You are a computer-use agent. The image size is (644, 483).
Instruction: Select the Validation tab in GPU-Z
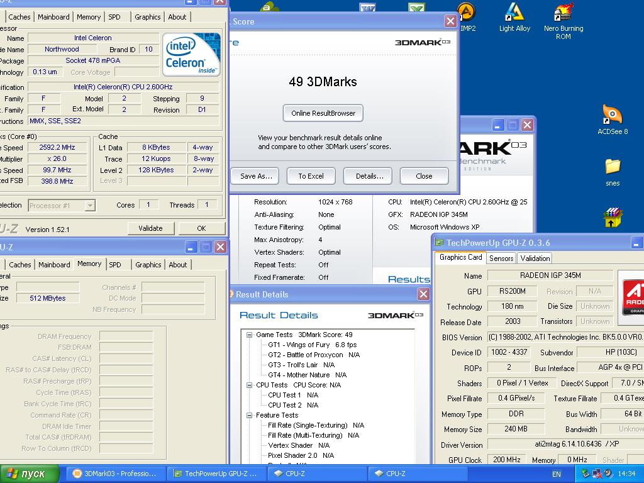click(535, 258)
